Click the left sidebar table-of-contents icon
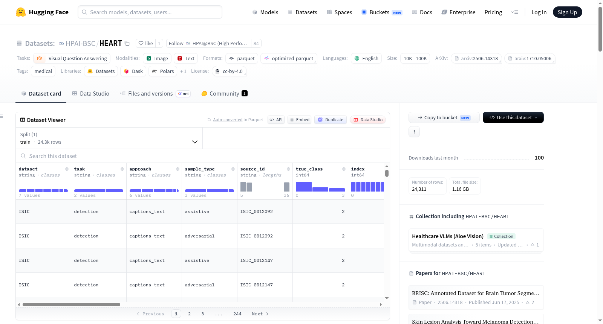The height and width of the screenshot is (324, 603). click(2, 116)
